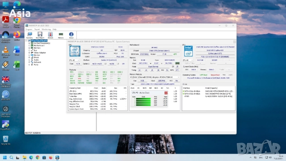Click the Microsoft Windows 11 Professional text

coord(208,78)
